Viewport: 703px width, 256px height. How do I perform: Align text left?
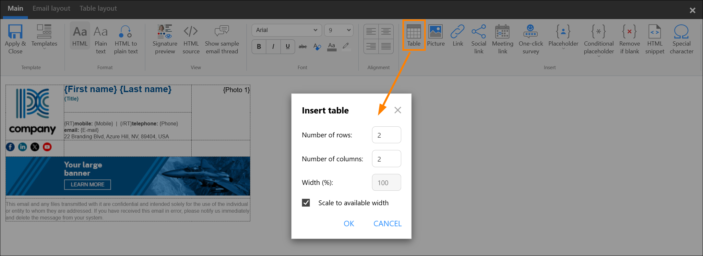coord(371,32)
